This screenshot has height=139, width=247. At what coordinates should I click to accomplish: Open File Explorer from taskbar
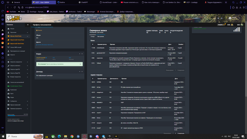pos(66,136)
